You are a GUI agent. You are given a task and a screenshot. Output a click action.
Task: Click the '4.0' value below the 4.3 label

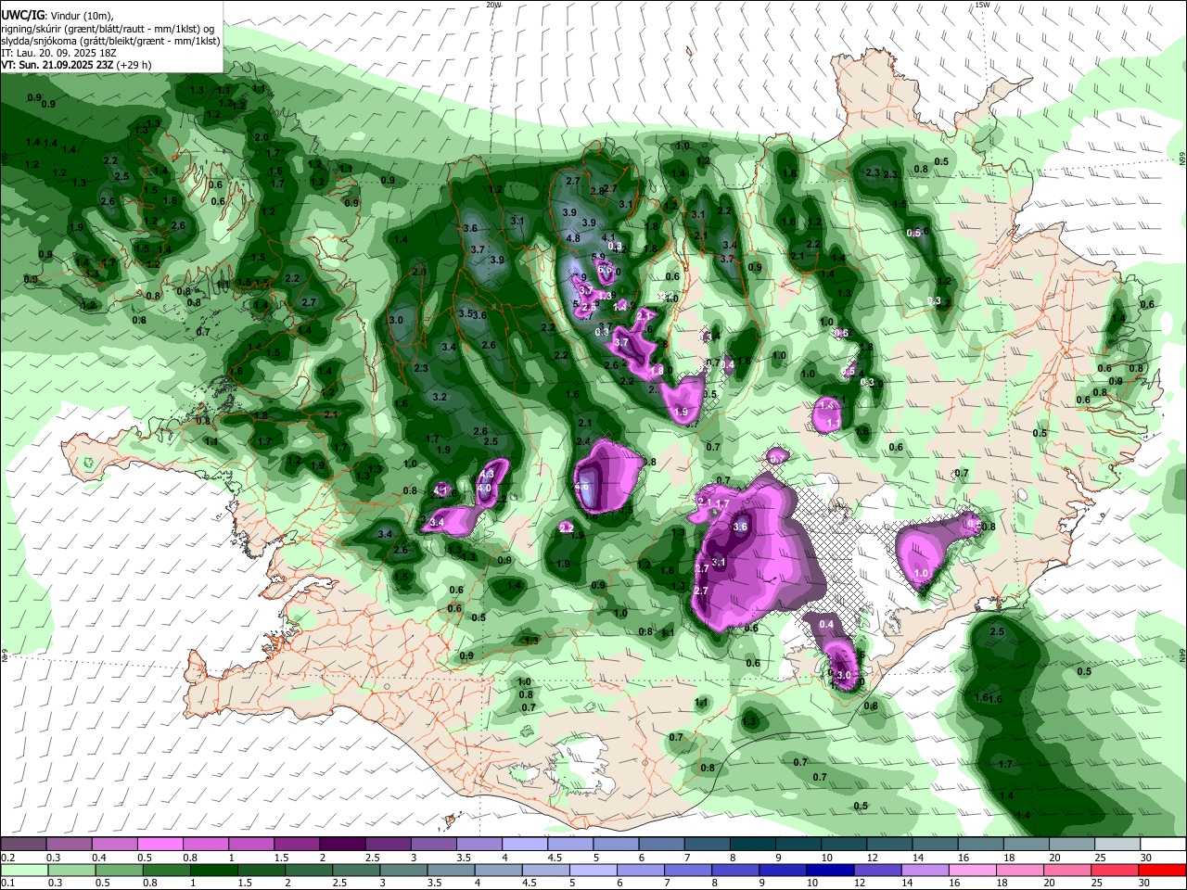click(484, 488)
